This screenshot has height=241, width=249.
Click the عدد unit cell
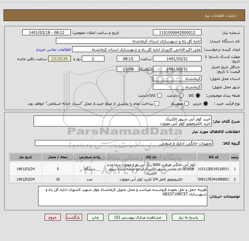coord(90,179)
